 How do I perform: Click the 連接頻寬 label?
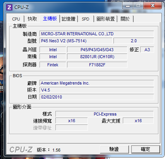pos(42,121)
